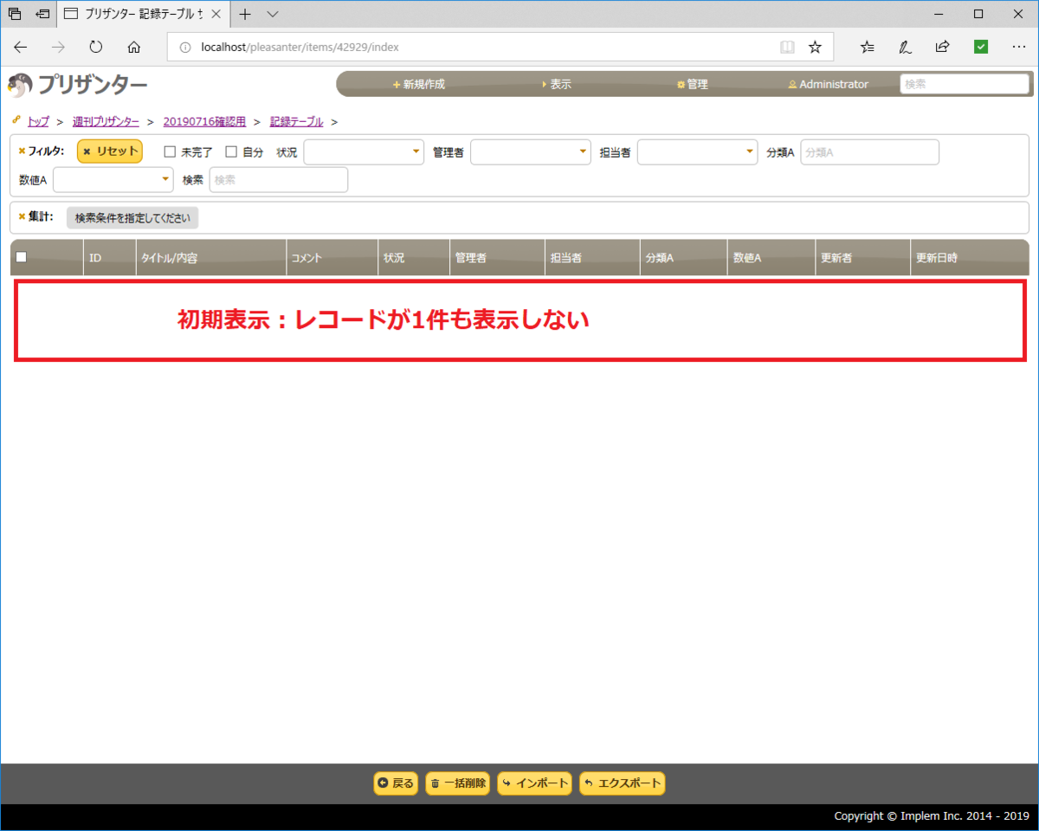Sort by 更新日時 column header
1039x831 pixels.
click(x=970, y=258)
